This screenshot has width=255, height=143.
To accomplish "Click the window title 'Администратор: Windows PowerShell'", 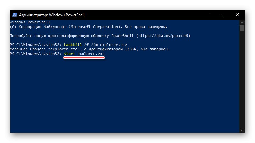I will pyautogui.click(x=52, y=15).
